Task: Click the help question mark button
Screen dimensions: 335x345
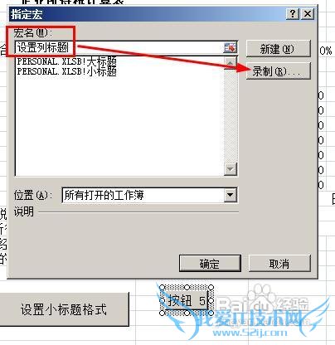Action: click(293, 13)
